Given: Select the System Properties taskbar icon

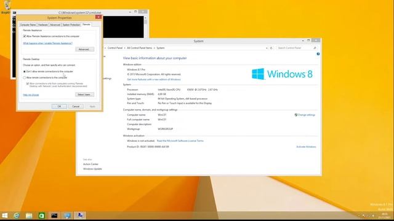Looking at the screenshot, I should click(x=80, y=215).
